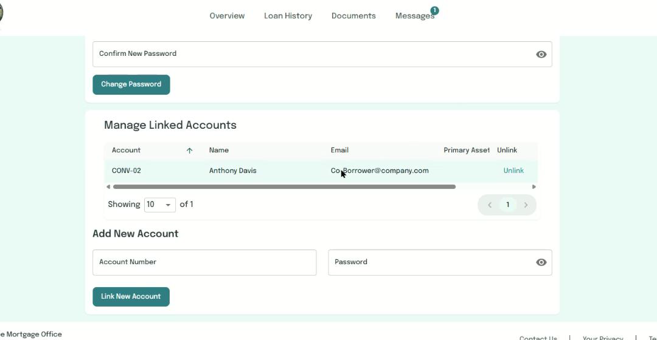Select page 1 in the pagination
The image size is (657, 340).
coord(507,205)
